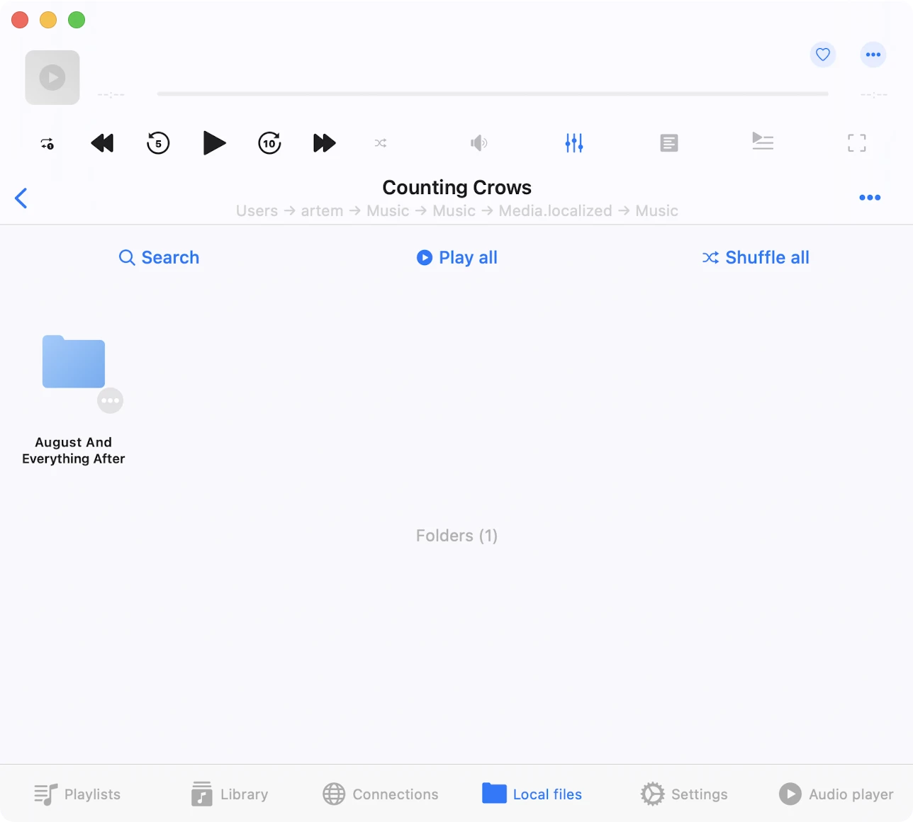Skip forward 10 seconds

269,143
